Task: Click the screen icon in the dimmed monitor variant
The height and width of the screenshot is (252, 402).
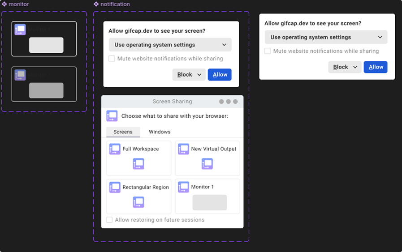Action: click(x=20, y=75)
